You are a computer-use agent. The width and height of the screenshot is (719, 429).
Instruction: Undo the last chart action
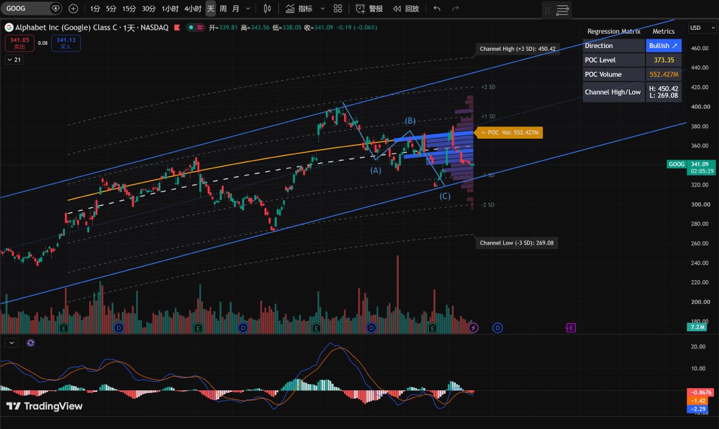click(437, 8)
